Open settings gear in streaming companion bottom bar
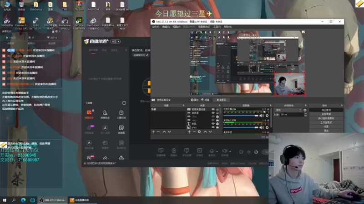Image resolution: width=364 pixels, height=204 pixels. pos(256,152)
